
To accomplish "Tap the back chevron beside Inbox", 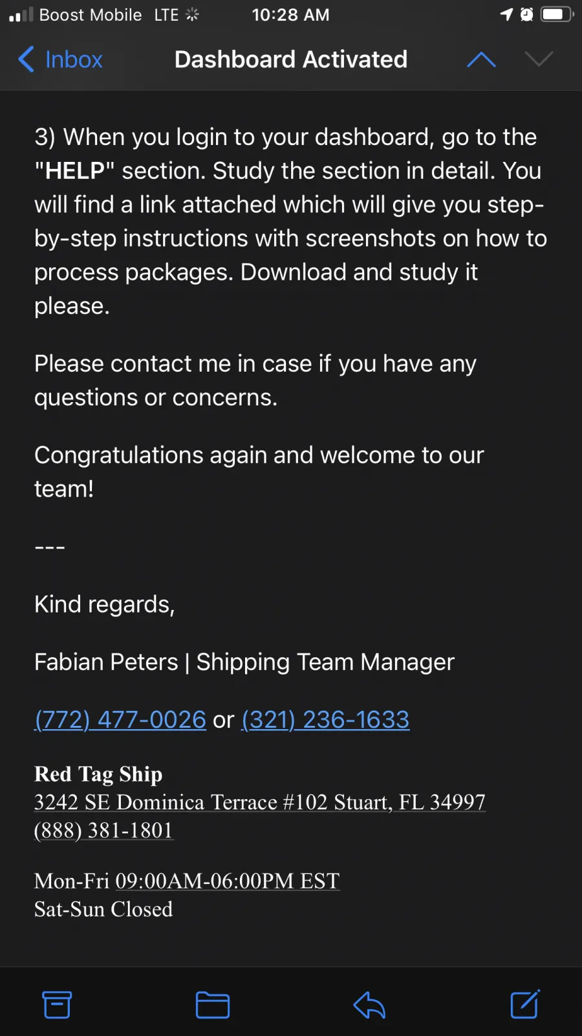I will (26, 59).
